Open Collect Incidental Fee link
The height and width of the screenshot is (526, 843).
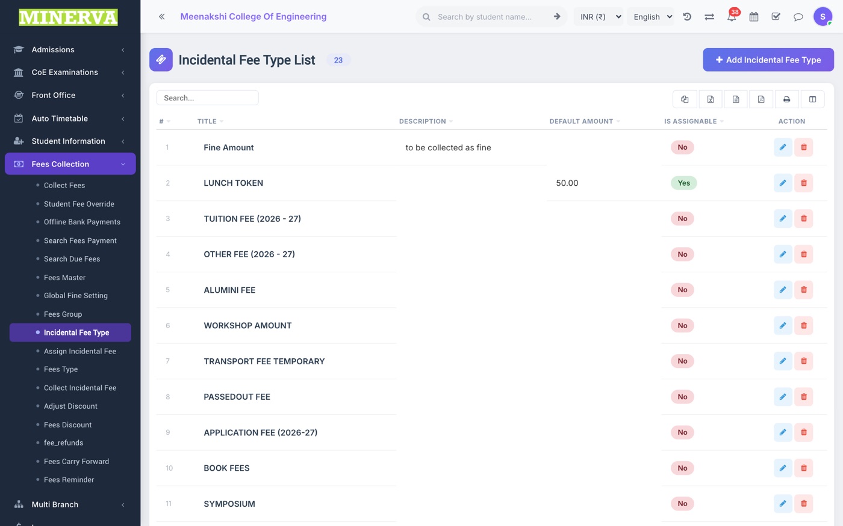(x=80, y=388)
